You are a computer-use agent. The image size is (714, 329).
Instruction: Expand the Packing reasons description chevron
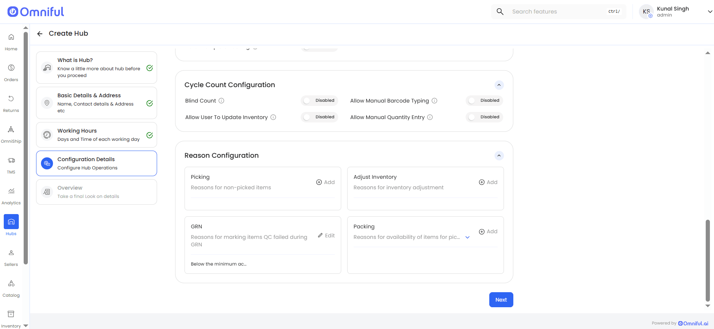(467, 237)
